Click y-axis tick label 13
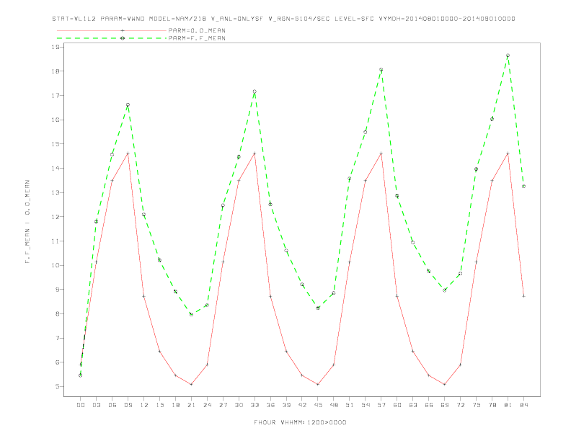The width and height of the screenshot is (571, 441). click(x=56, y=192)
